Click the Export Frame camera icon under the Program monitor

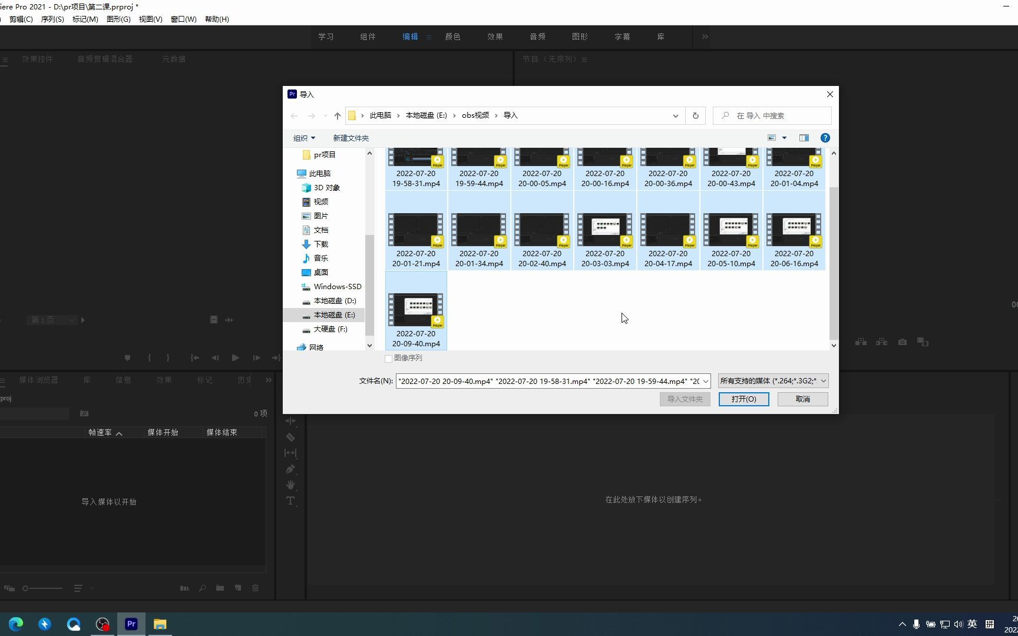click(903, 342)
